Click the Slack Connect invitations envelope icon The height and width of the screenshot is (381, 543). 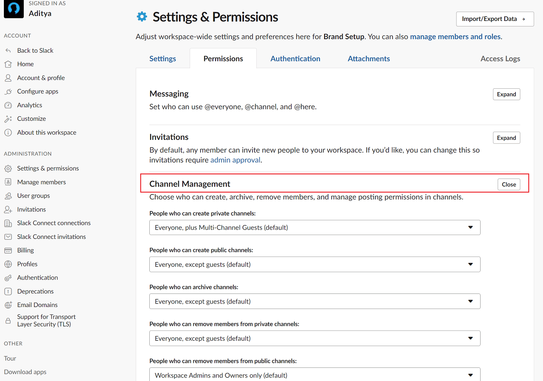click(8, 237)
